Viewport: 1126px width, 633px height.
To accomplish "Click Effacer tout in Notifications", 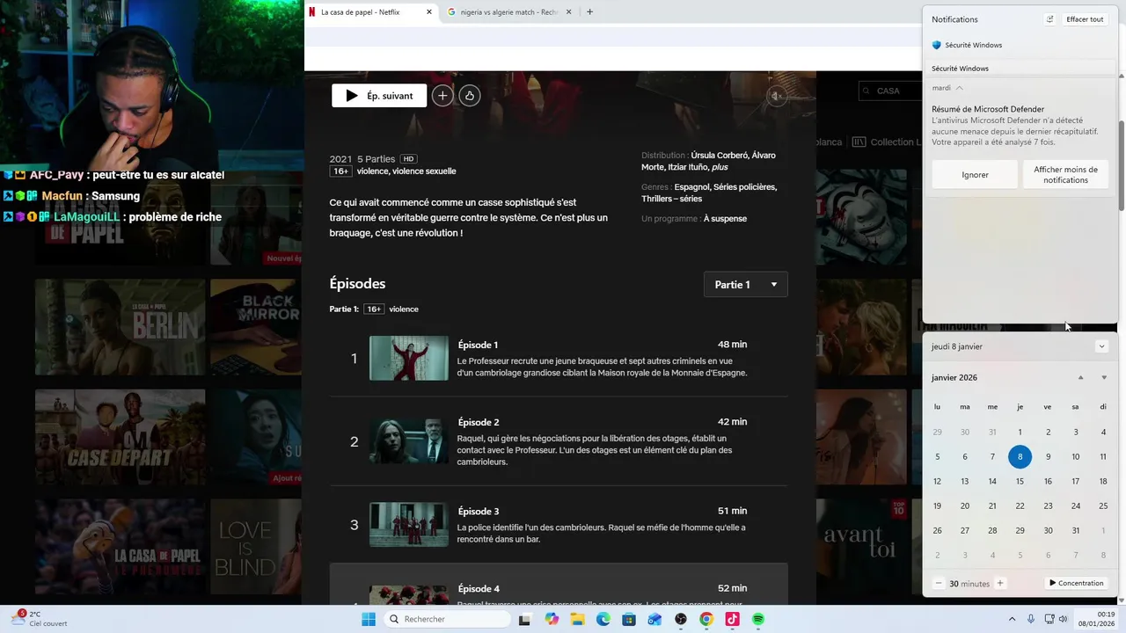I will pos(1085,19).
